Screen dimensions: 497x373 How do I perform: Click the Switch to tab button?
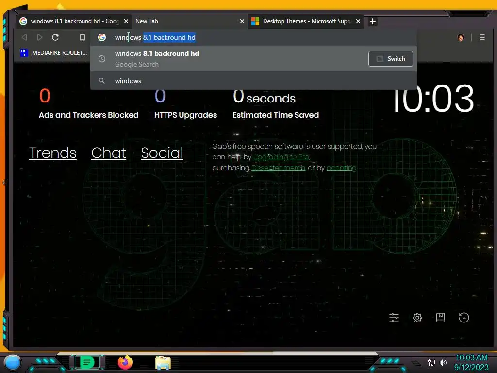[391, 59]
